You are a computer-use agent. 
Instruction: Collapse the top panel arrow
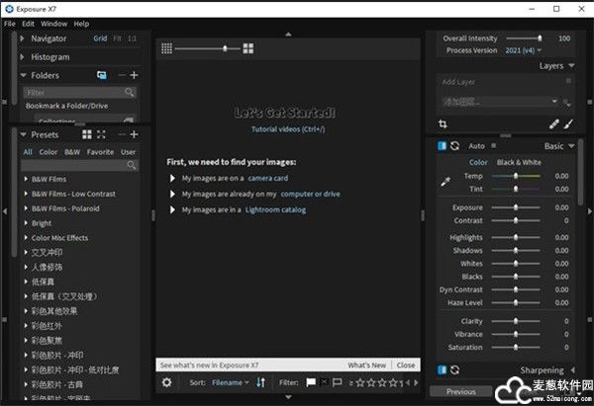(x=288, y=35)
